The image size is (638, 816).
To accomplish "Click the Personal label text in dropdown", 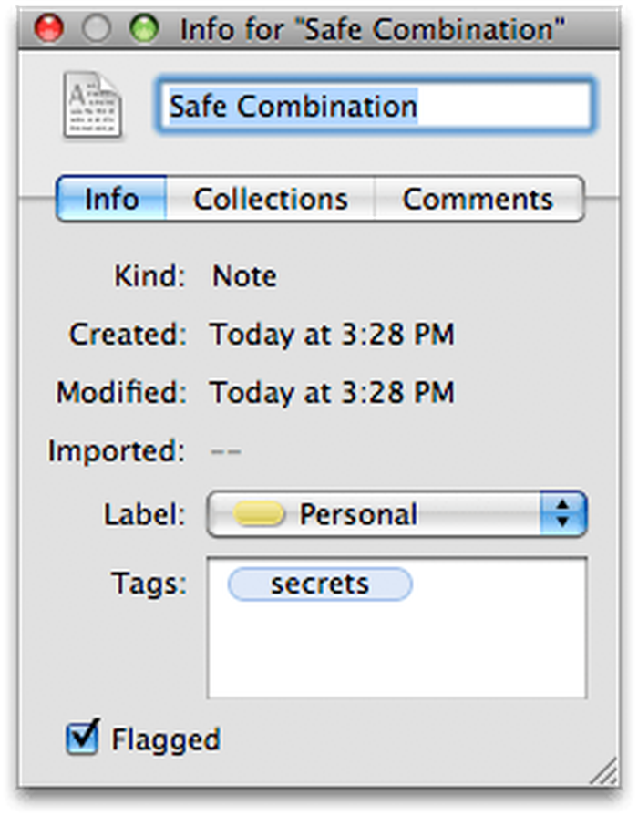I will (358, 514).
